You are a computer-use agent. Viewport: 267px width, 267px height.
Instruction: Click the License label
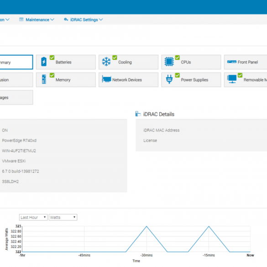click(150, 141)
